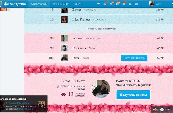
Task: Open the messages envelope icon
Action: [136, 4]
